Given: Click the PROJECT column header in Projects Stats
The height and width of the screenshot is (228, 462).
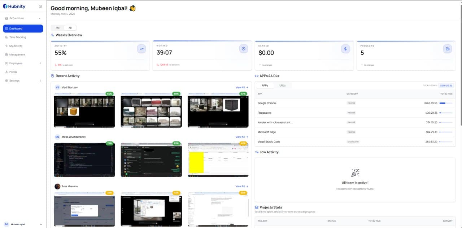Looking at the screenshot, I should (262, 221).
